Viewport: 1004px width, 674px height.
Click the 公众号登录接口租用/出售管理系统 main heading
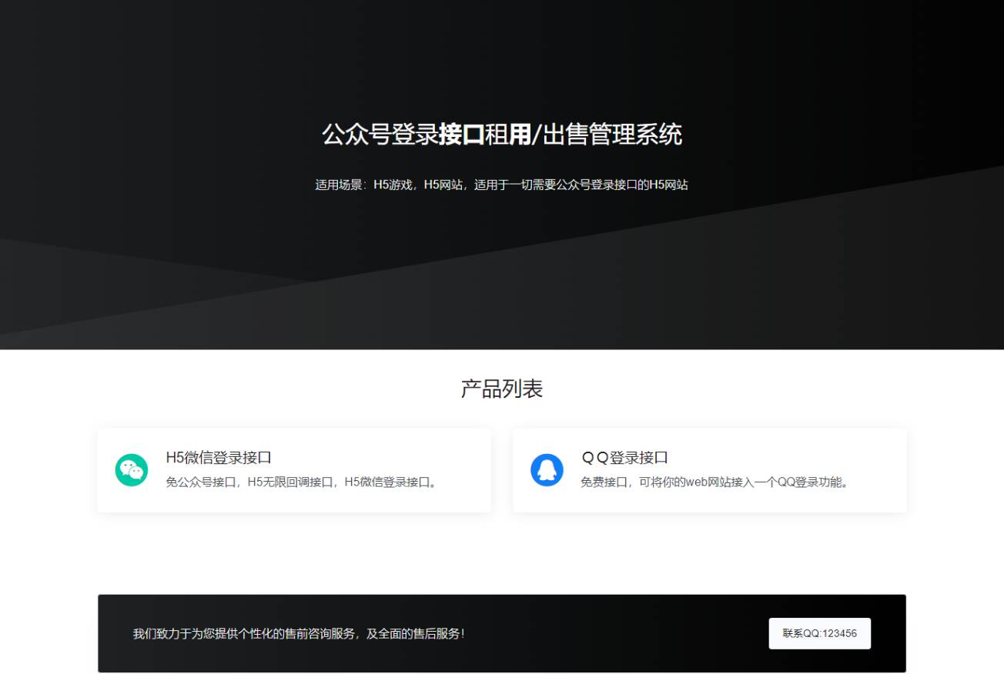click(501, 135)
